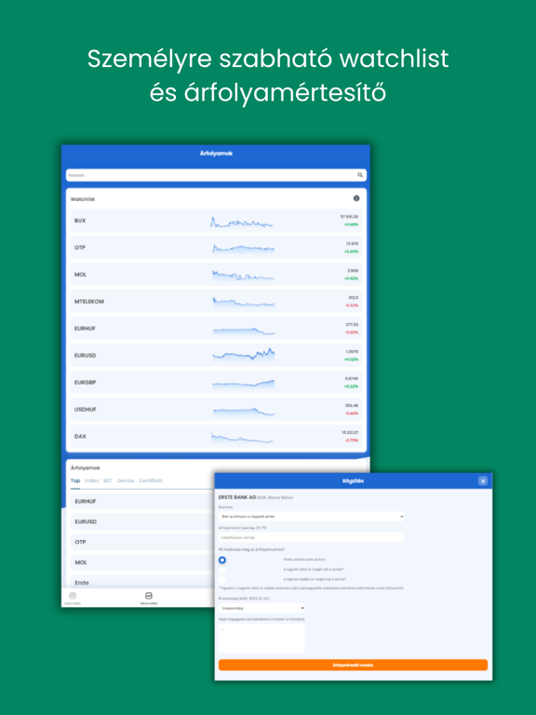Click the Rögzítés dialog title
536x715 pixels.
(353, 481)
